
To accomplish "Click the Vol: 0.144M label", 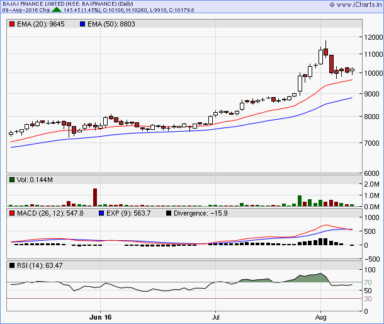I will (x=35, y=180).
